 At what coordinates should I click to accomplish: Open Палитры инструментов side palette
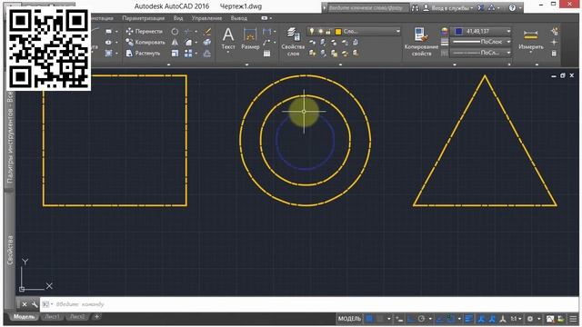(x=10, y=138)
